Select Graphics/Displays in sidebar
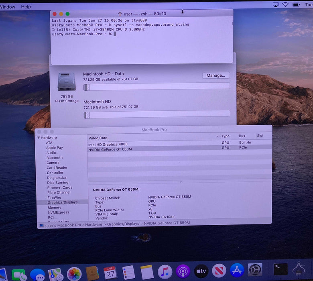The width and height of the screenshot is (313, 281). [63, 202]
